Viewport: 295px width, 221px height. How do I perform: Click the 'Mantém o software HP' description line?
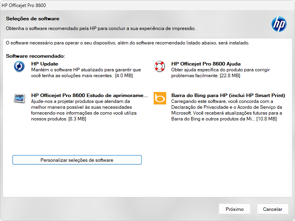(x=86, y=70)
